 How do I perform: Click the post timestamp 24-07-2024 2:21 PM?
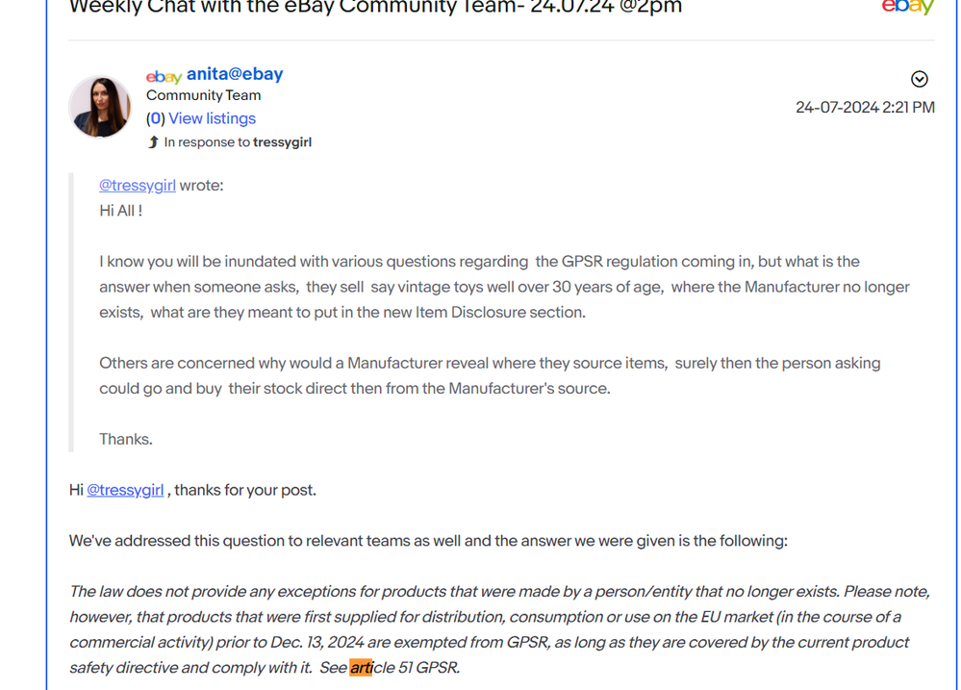tap(865, 107)
